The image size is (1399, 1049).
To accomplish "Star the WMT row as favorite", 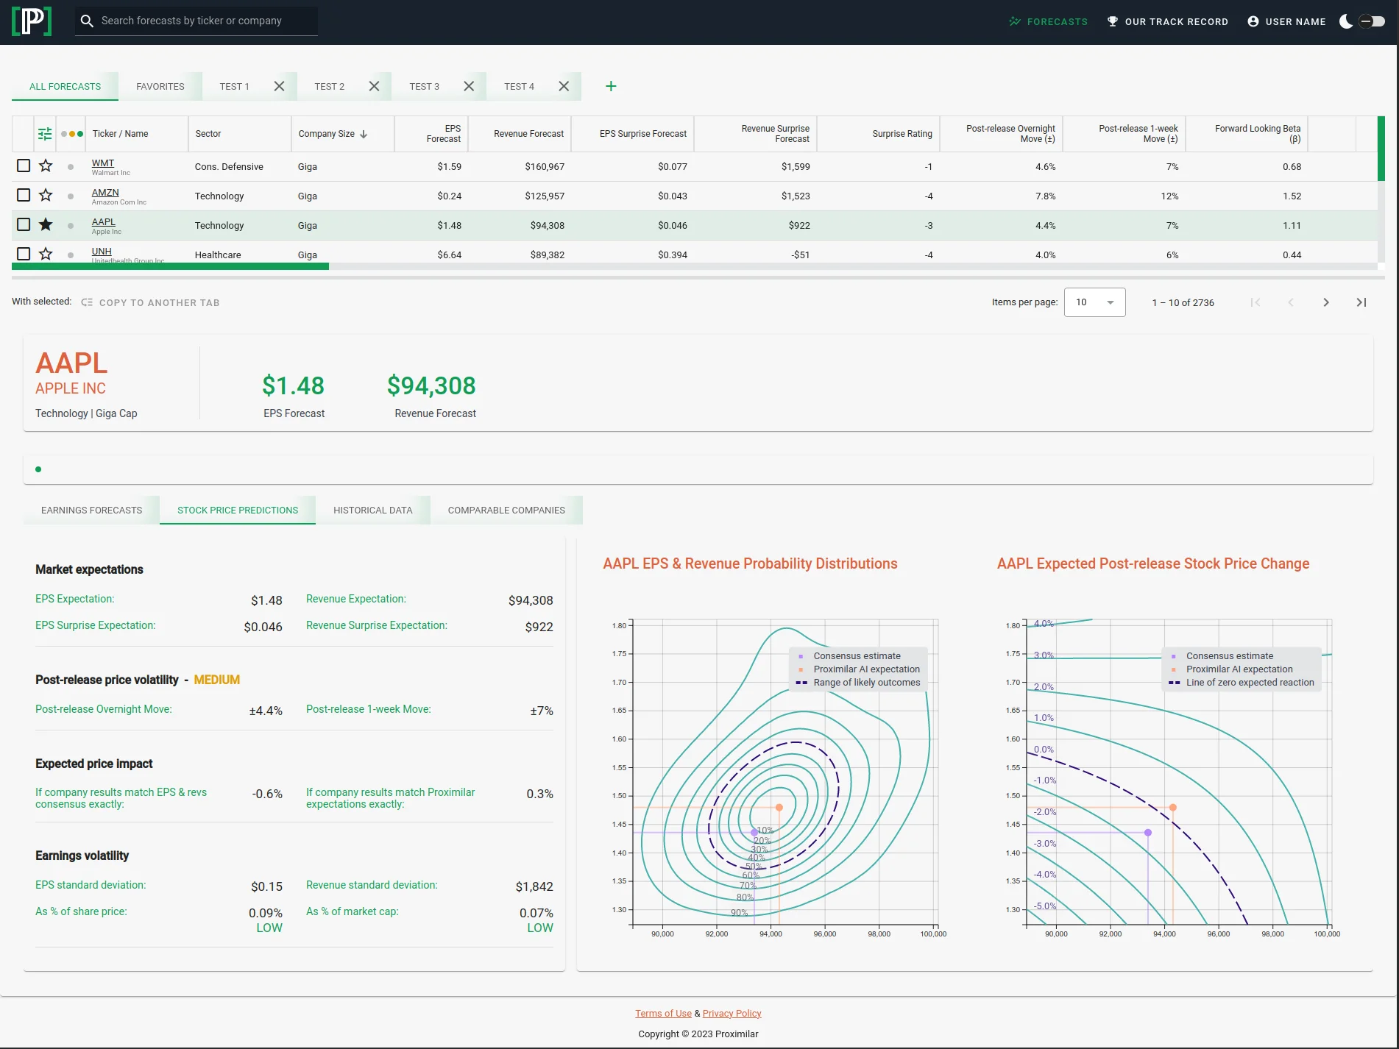I will pyautogui.click(x=46, y=166).
